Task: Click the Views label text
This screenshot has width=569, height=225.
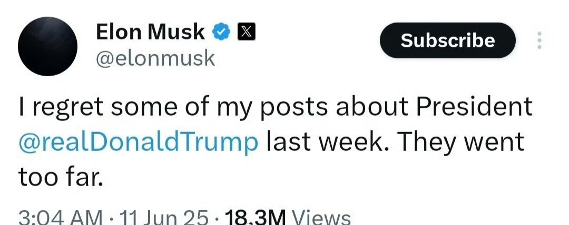Action: (x=321, y=218)
